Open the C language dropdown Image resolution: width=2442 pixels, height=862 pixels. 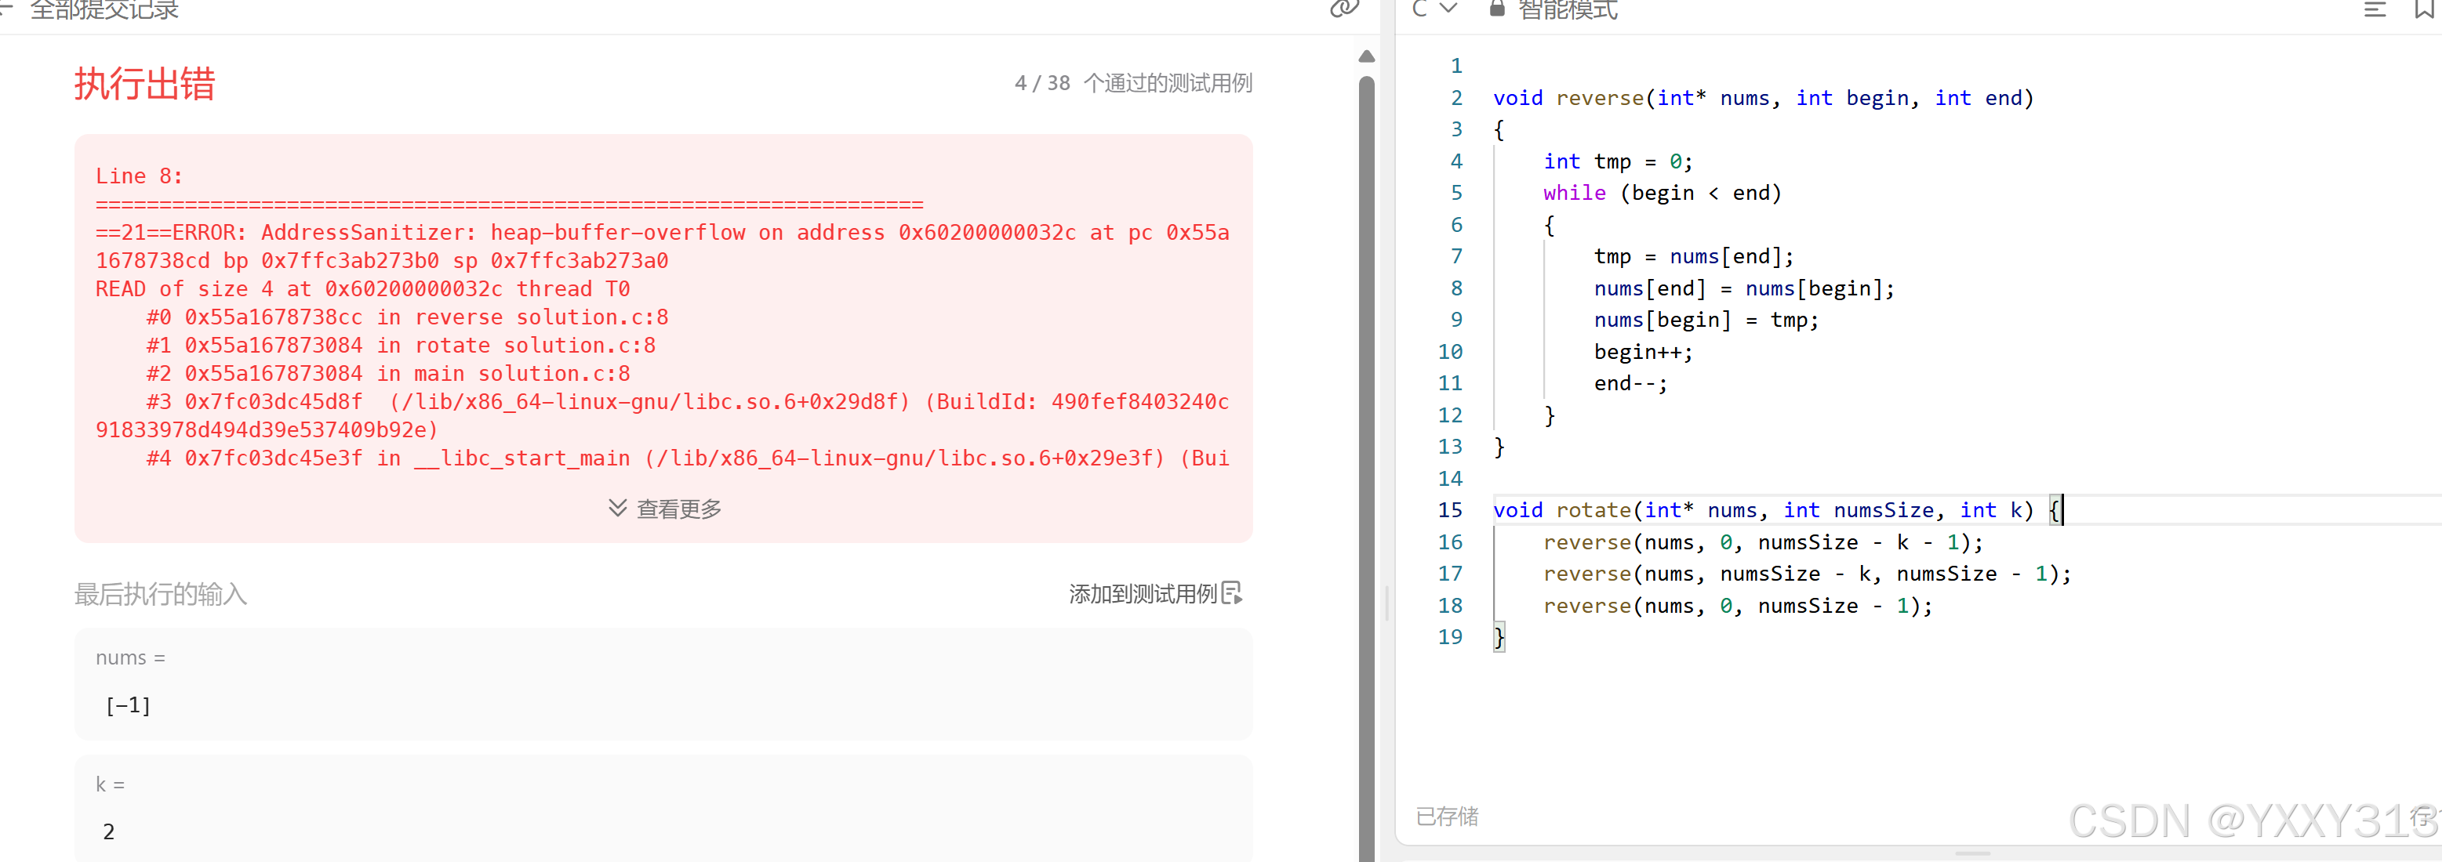1434,9
